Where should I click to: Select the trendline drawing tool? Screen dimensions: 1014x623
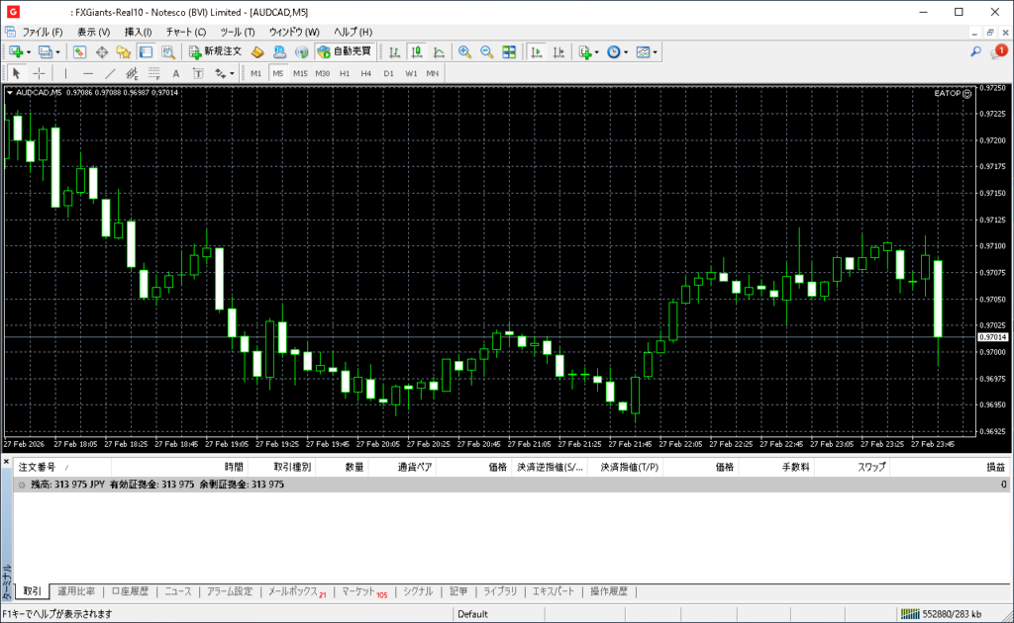pyautogui.click(x=110, y=73)
